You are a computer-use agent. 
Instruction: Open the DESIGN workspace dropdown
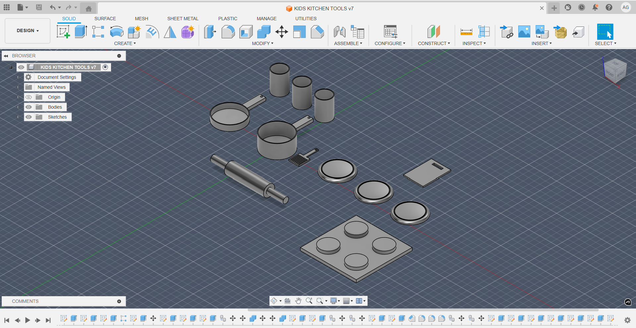pos(28,30)
